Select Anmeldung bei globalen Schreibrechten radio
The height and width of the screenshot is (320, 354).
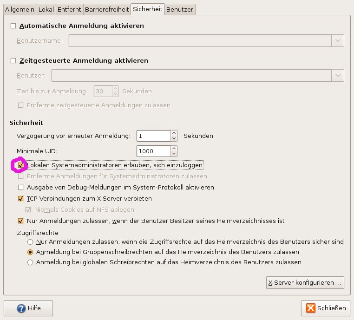point(31,262)
